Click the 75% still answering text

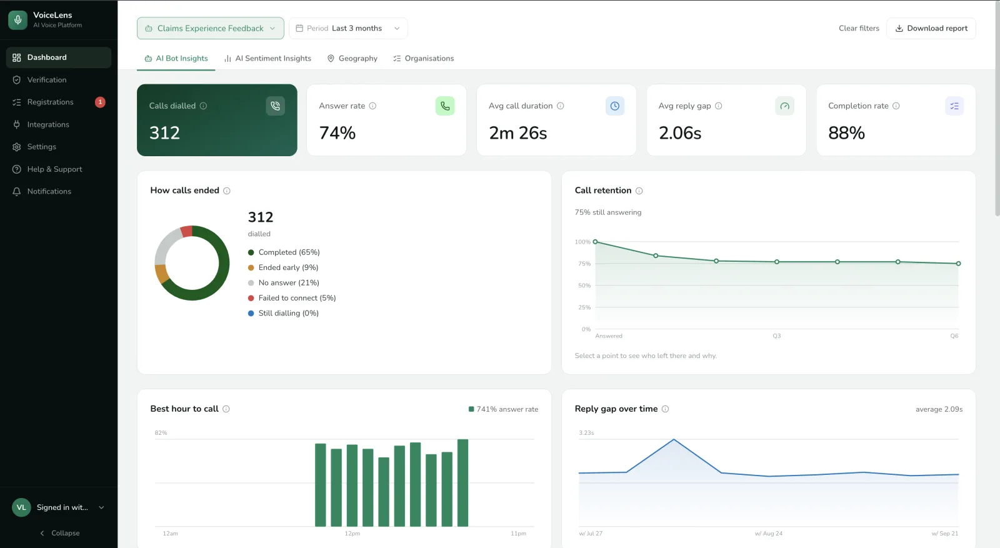tap(608, 212)
